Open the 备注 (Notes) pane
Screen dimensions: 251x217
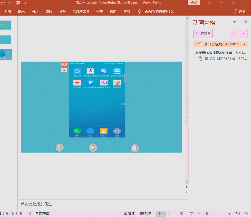[x=129, y=213]
